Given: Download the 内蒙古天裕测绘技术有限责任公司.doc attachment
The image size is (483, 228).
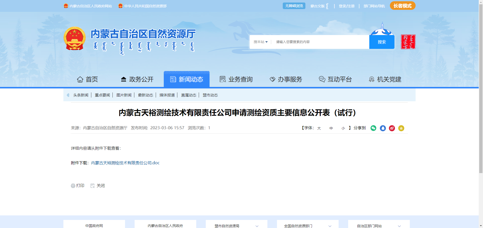Looking at the screenshot, I should 125,163.
